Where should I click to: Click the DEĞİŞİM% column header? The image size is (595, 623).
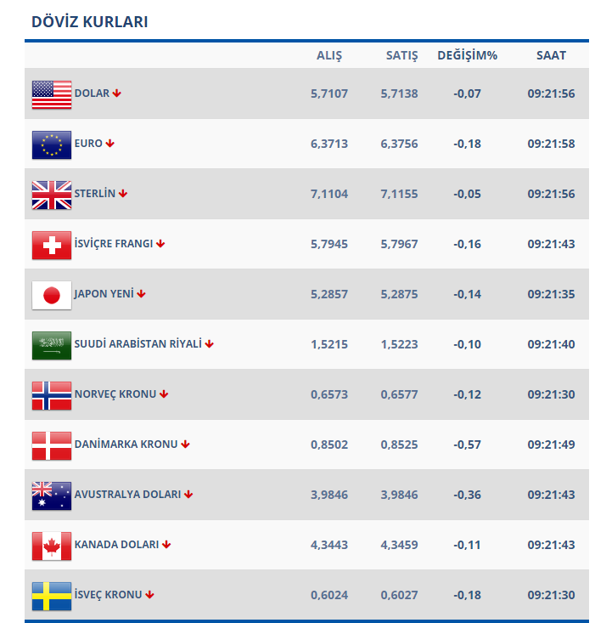(467, 55)
